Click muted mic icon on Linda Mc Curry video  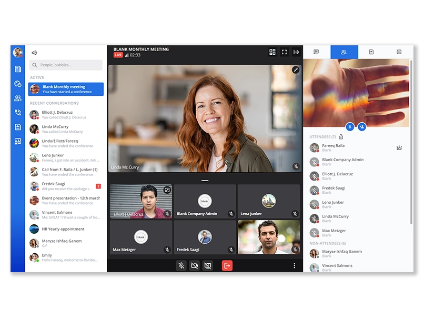[296, 166]
